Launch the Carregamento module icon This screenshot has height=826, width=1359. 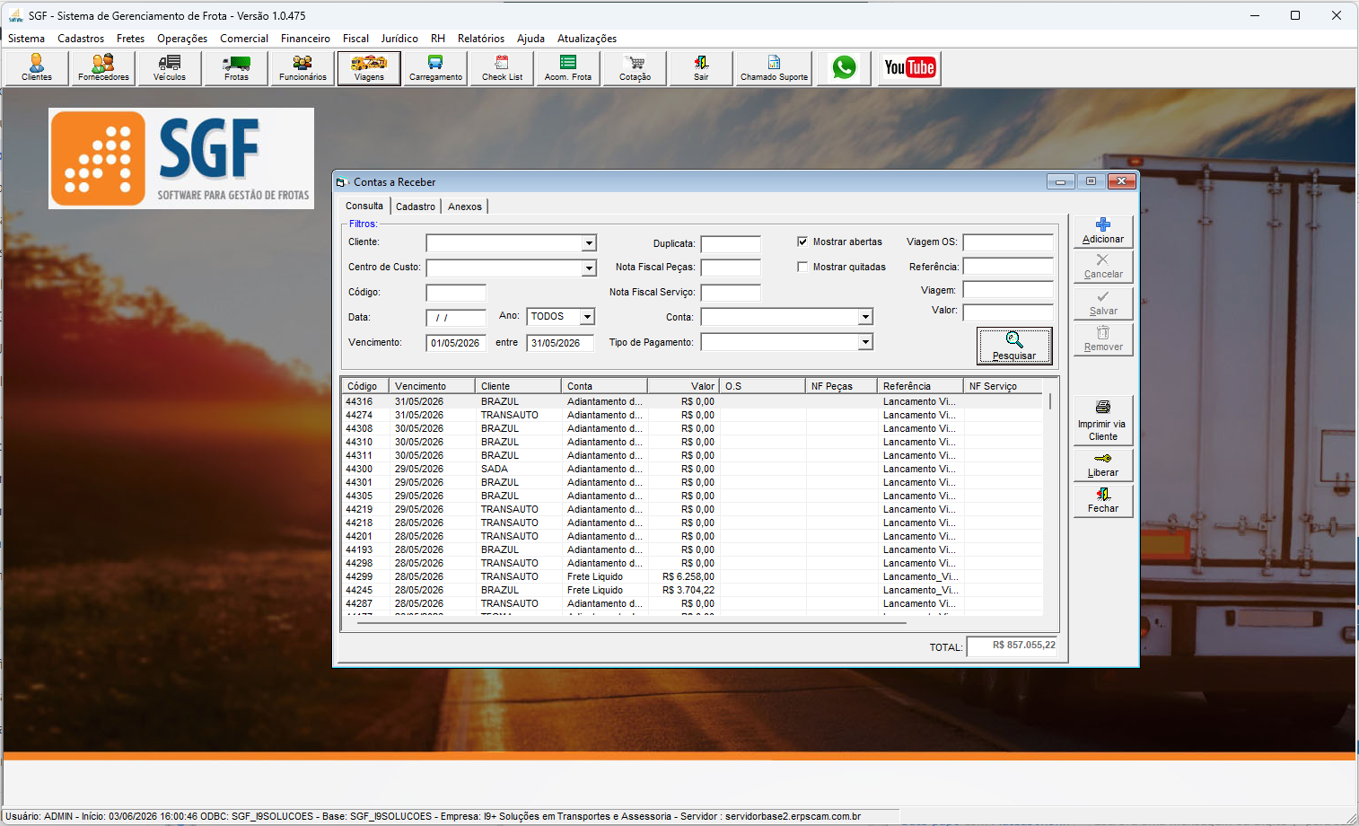435,67
